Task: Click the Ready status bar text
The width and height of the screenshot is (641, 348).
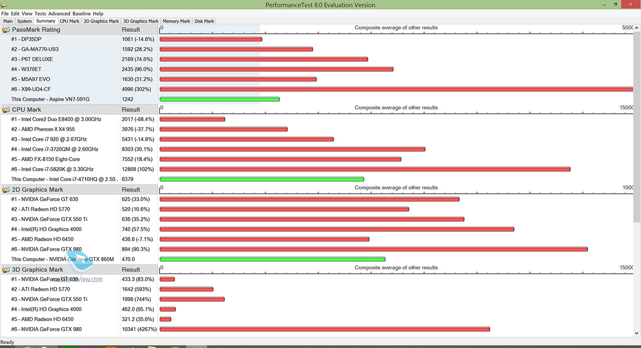Action: point(8,342)
